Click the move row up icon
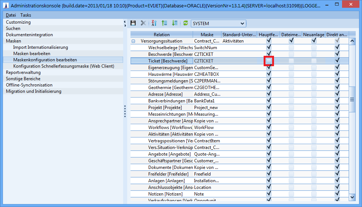 point(165,23)
